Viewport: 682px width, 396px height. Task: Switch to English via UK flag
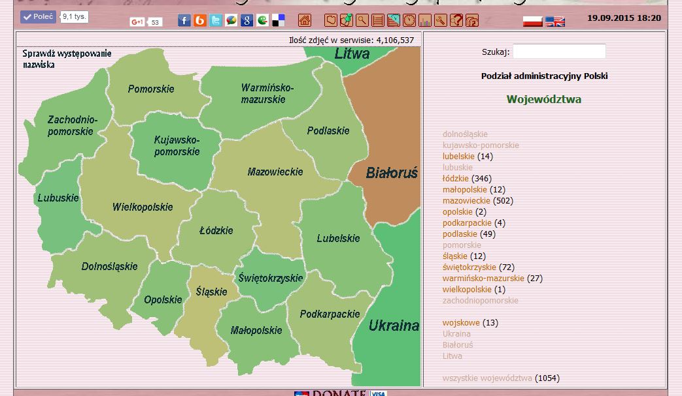555,21
